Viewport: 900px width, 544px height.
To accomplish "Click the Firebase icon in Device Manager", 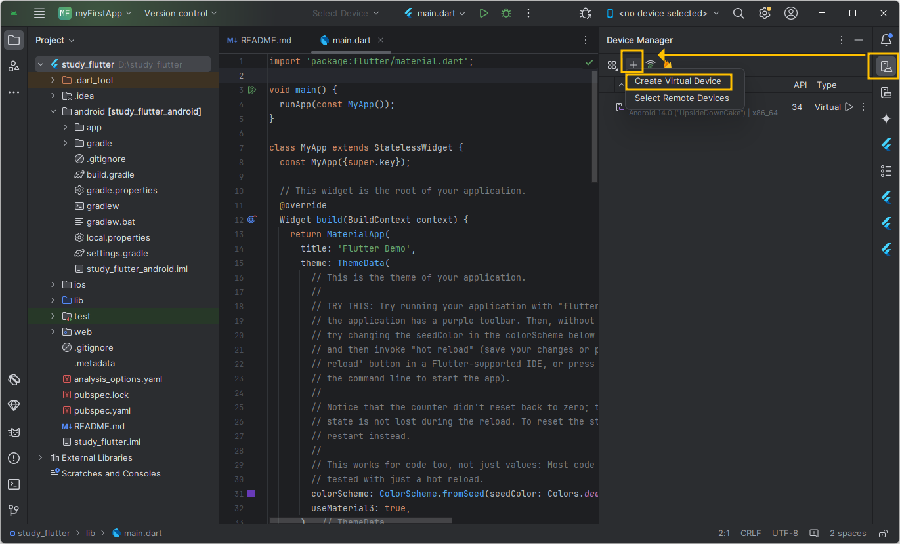I will [668, 64].
